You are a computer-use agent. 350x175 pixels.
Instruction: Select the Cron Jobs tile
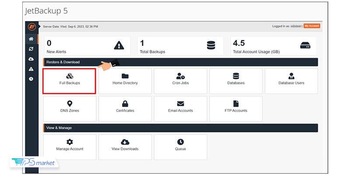coord(180,81)
